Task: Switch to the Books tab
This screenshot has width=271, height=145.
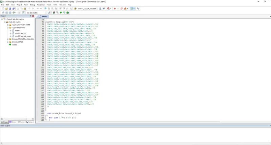Action: pos(13,122)
